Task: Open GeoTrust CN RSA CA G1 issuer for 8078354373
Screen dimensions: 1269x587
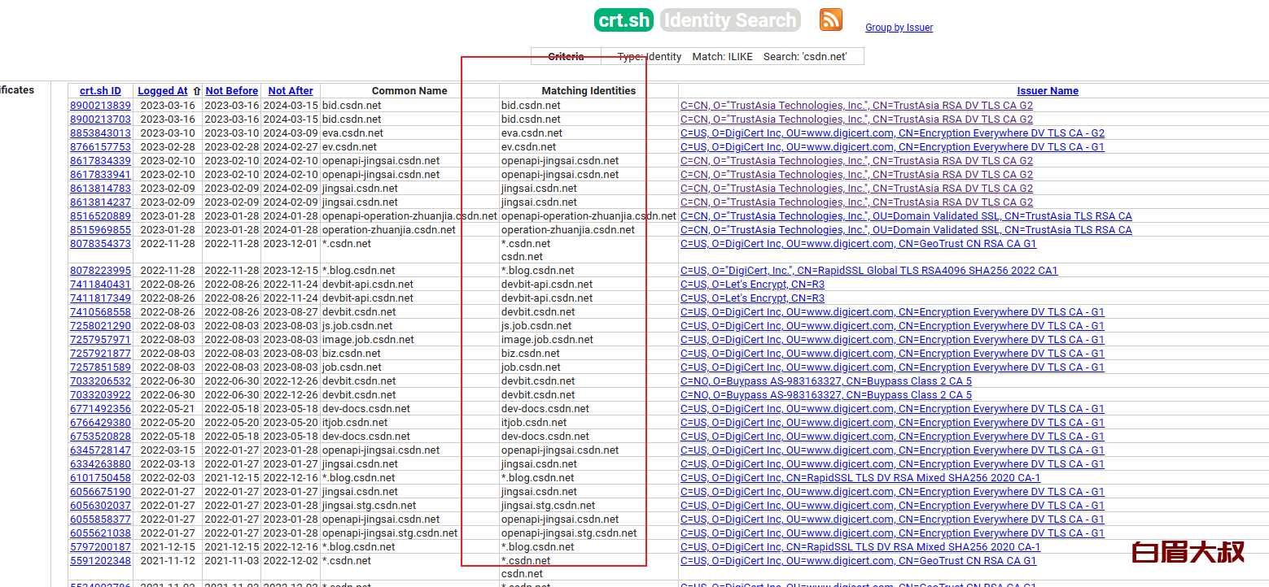Action: pos(859,244)
